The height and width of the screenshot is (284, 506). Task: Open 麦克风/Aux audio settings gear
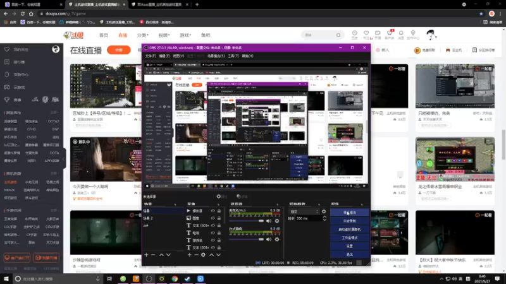pyautogui.click(x=277, y=221)
